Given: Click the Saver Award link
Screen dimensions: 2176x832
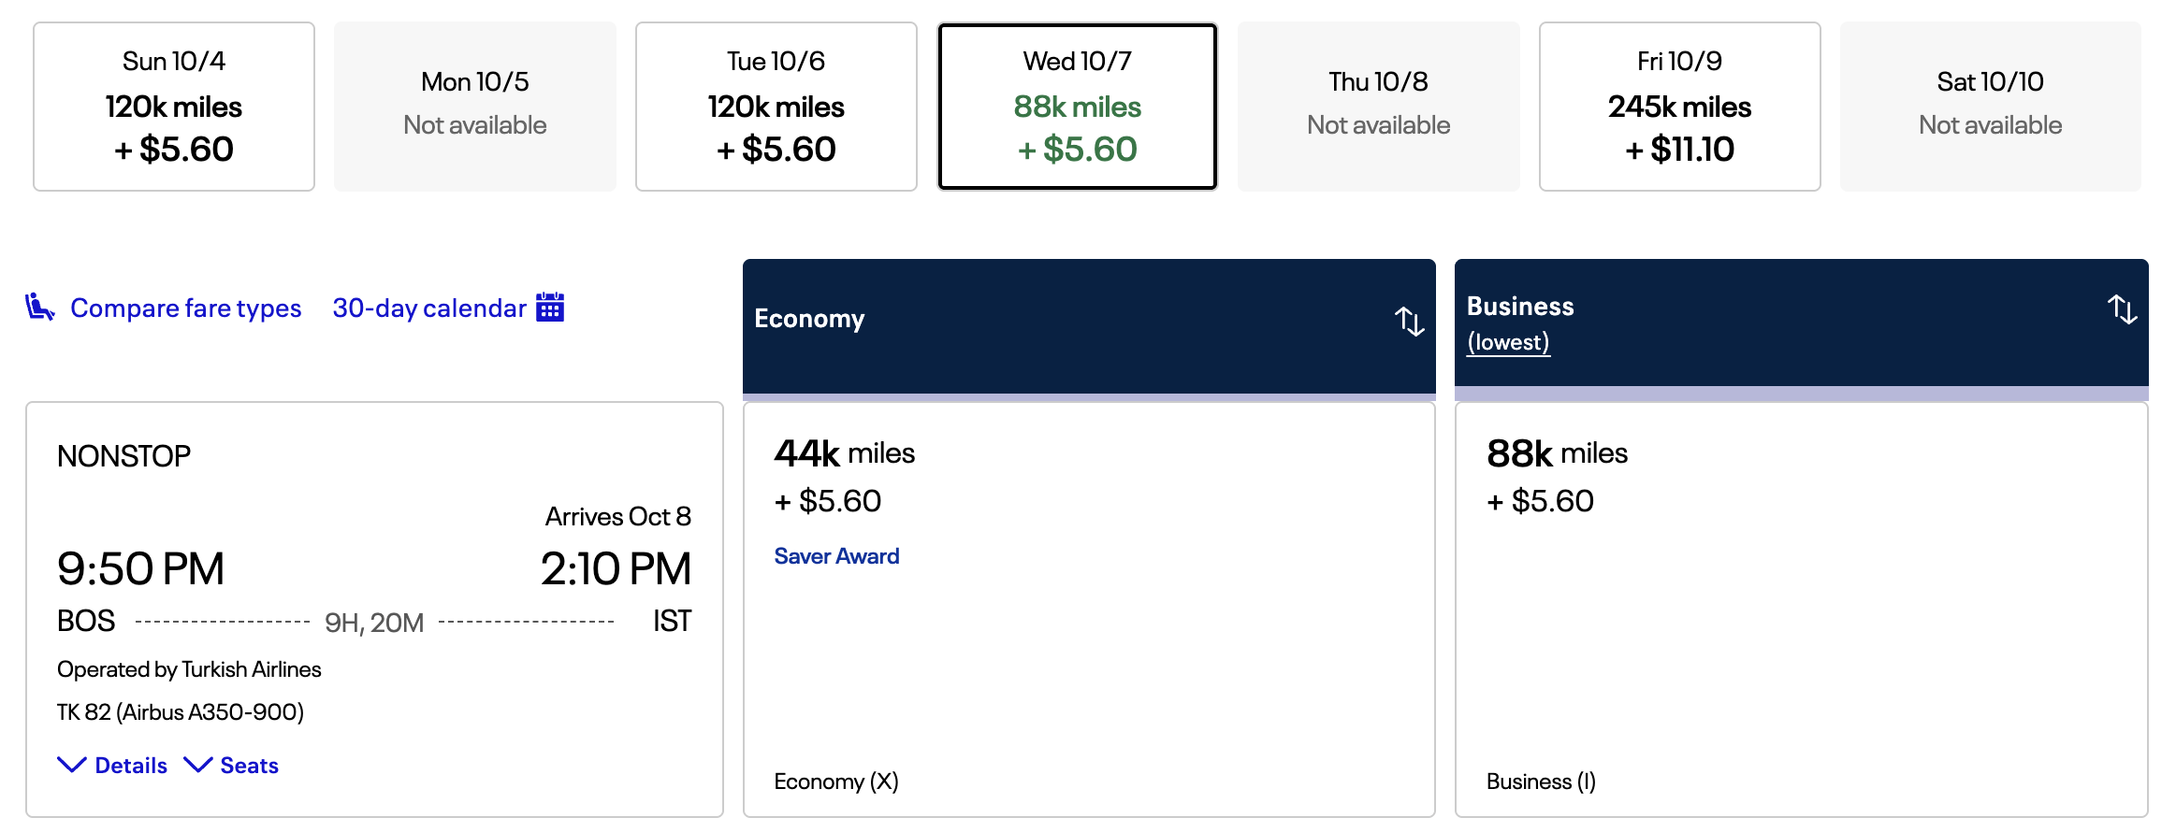Looking at the screenshot, I should point(836,555).
